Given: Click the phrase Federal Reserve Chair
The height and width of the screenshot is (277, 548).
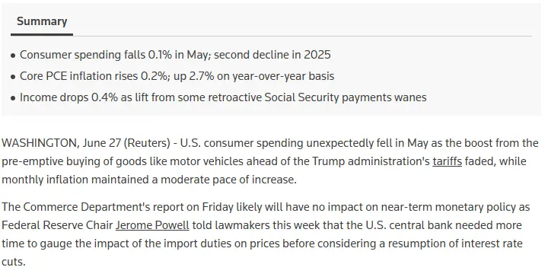Looking at the screenshot, I should 57,225.
